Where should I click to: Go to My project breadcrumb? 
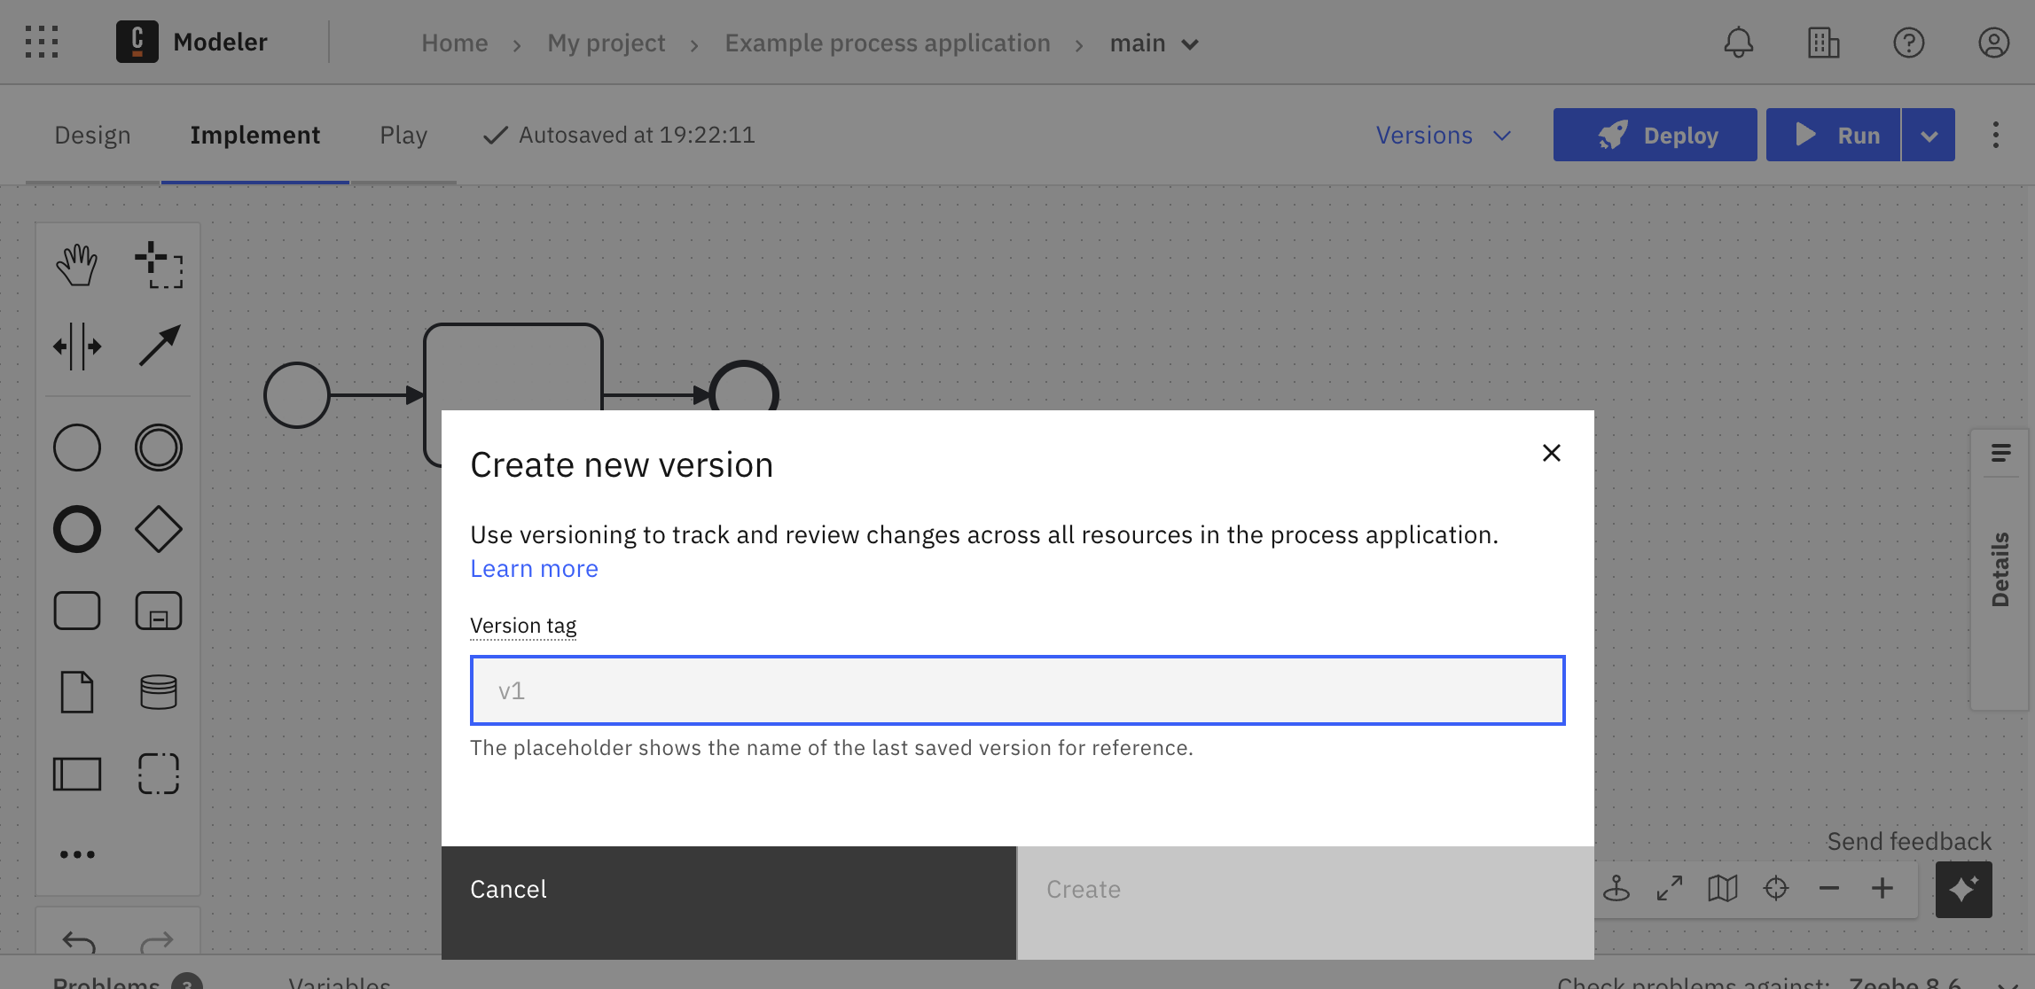607,43
